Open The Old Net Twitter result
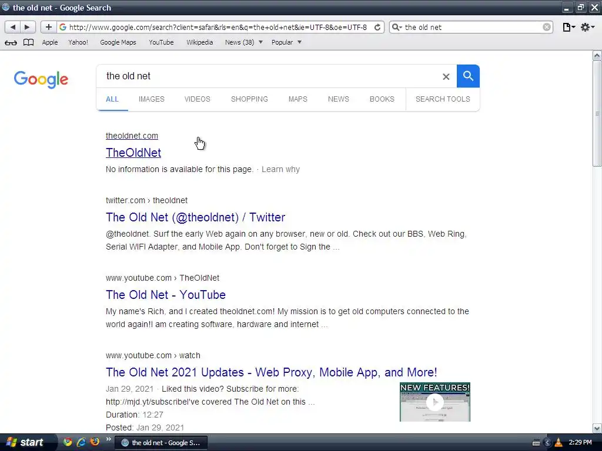Screen dimensions: 602x451 [195, 217]
